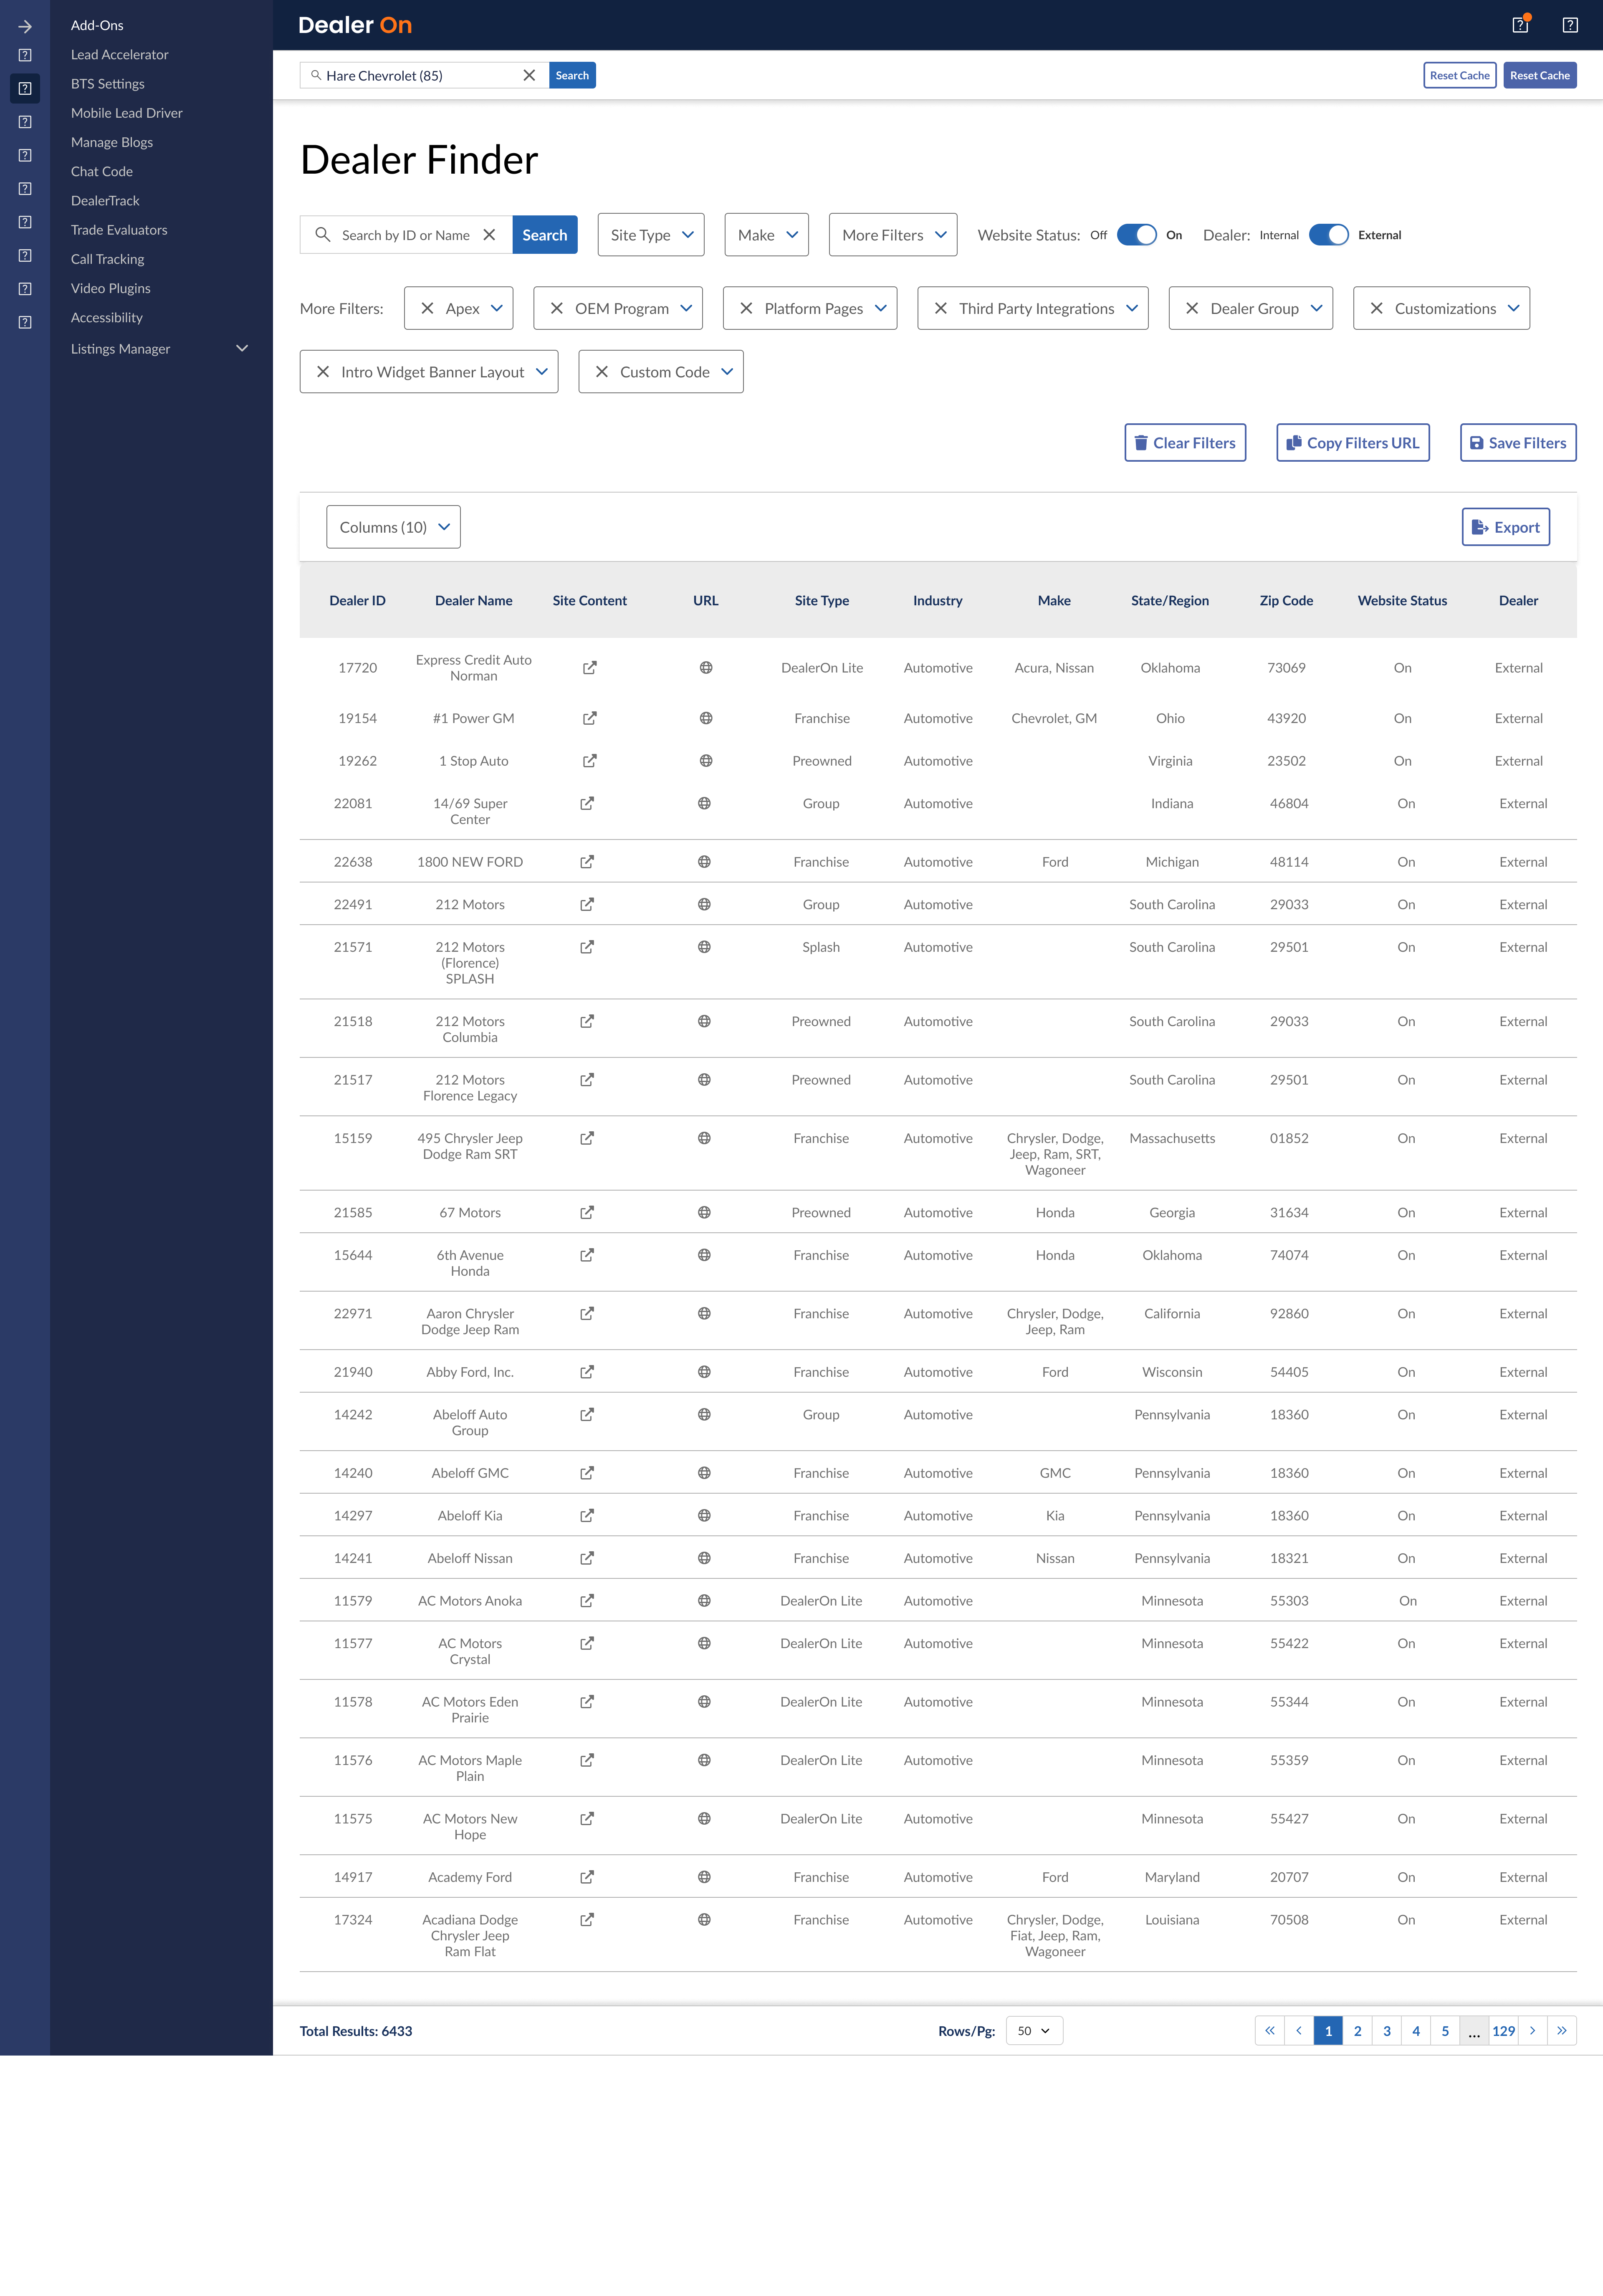
Task: Open the Make dropdown
Action: [x=766, y=235]
